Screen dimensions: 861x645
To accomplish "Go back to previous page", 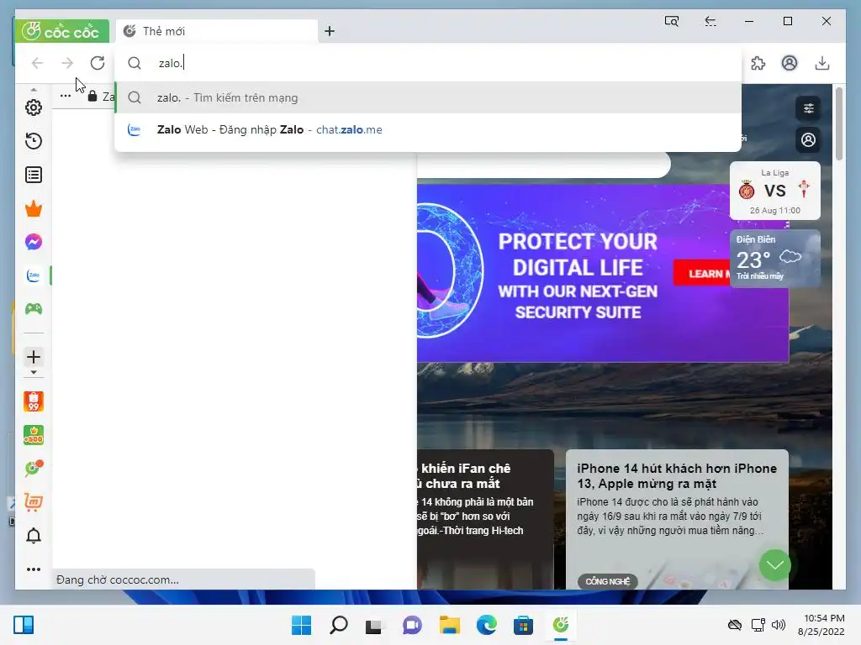I will (x=37, y=63).
